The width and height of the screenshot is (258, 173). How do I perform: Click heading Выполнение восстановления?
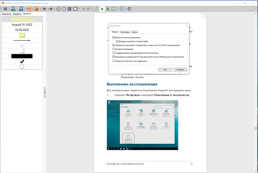tap(132, 84)
